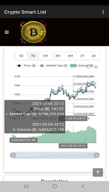Tap the Android home button
Screen dimensions: 109x192
click(x=54, y=186)
